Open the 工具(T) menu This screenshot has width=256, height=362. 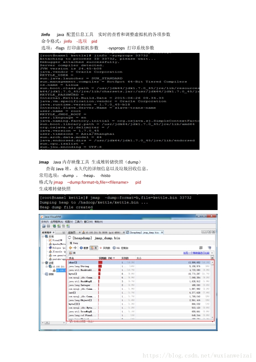(78, 222)
